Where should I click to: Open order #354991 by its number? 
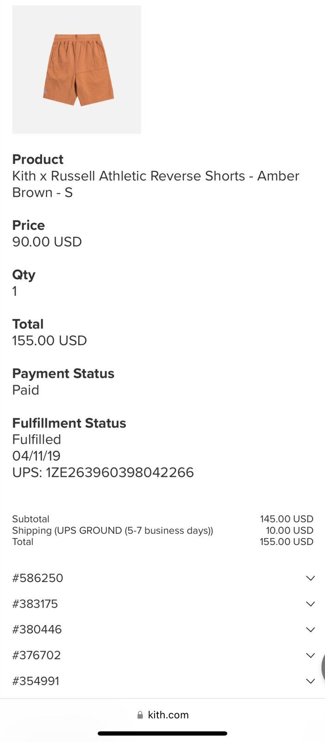tap(36, 681)
